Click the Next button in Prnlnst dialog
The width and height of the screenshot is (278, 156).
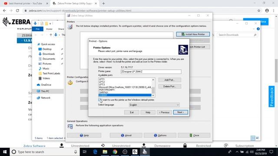pos(181,112)
